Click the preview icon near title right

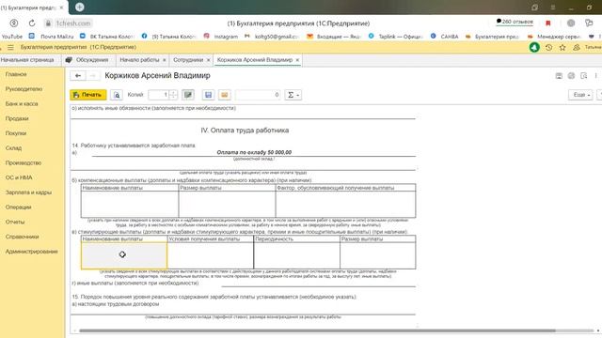pyautogui.click(x=583, y=76)
